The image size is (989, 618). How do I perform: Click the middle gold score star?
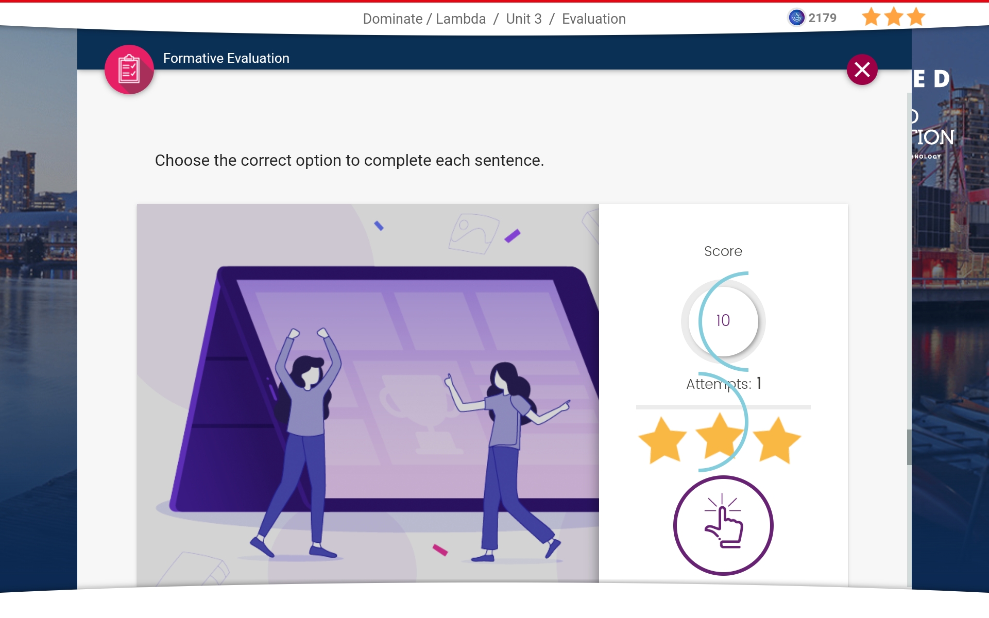pyautogui.click(x=719, y=437)
